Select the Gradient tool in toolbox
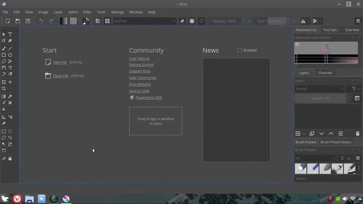The image size is (363, 204). pos(4,96)
